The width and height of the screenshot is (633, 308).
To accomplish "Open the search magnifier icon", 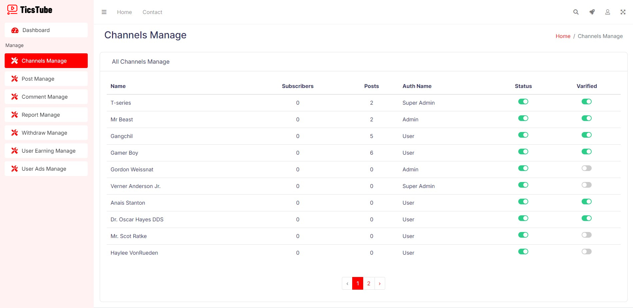I will pyautogui.click(x=576, y=12).
